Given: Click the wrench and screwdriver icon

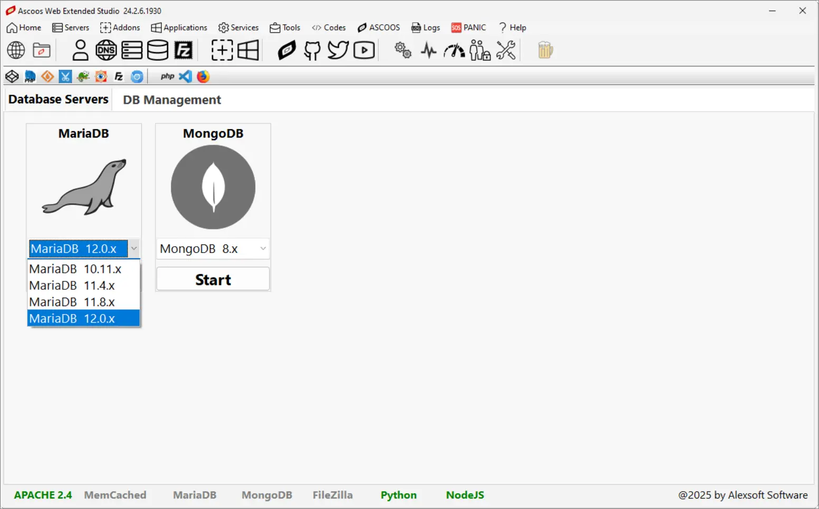Looking at the screenshot, I should (x=506, y=51).
